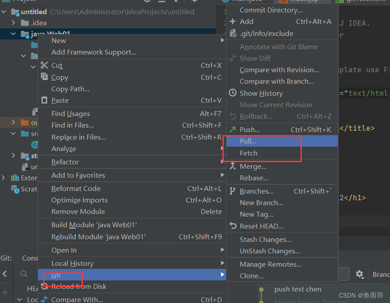Click the Git log search magnifier icon

coord(24,274)
